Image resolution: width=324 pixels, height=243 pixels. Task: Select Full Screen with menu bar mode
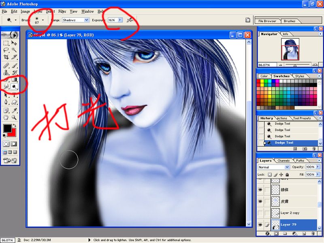click(x=10, y=152)
